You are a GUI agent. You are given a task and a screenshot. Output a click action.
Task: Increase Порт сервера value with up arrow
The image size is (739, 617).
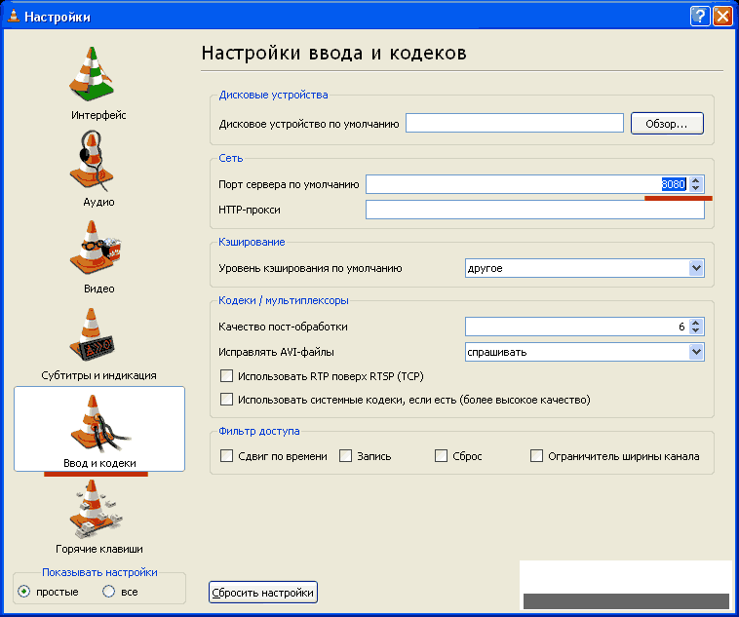(x=696, y=180)
